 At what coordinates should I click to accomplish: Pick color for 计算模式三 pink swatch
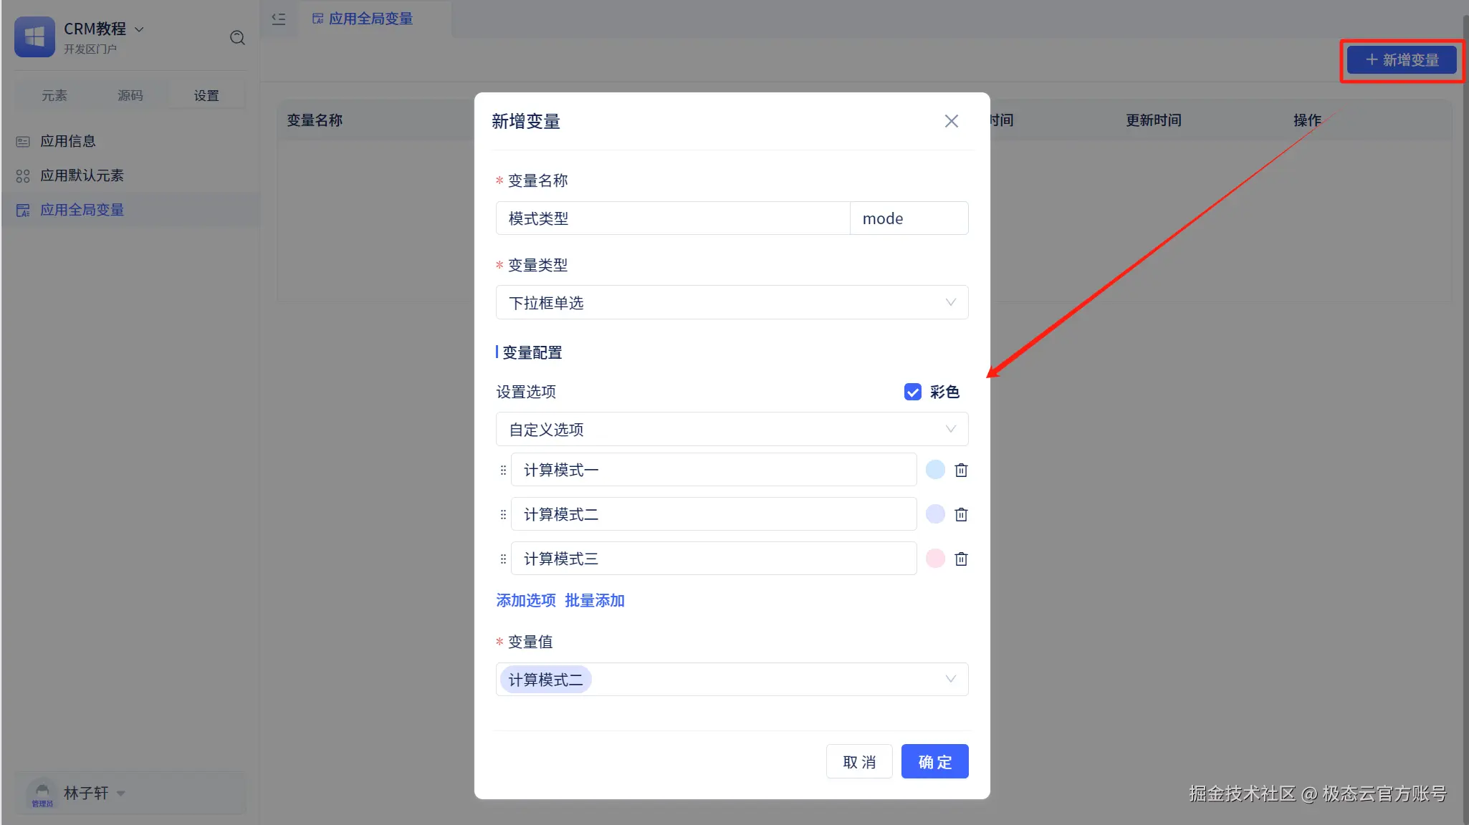click(935, 559)
